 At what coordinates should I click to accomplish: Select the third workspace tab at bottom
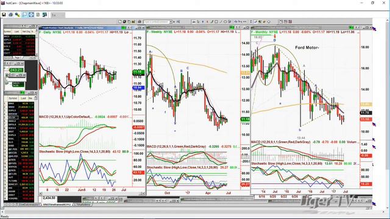83,204
